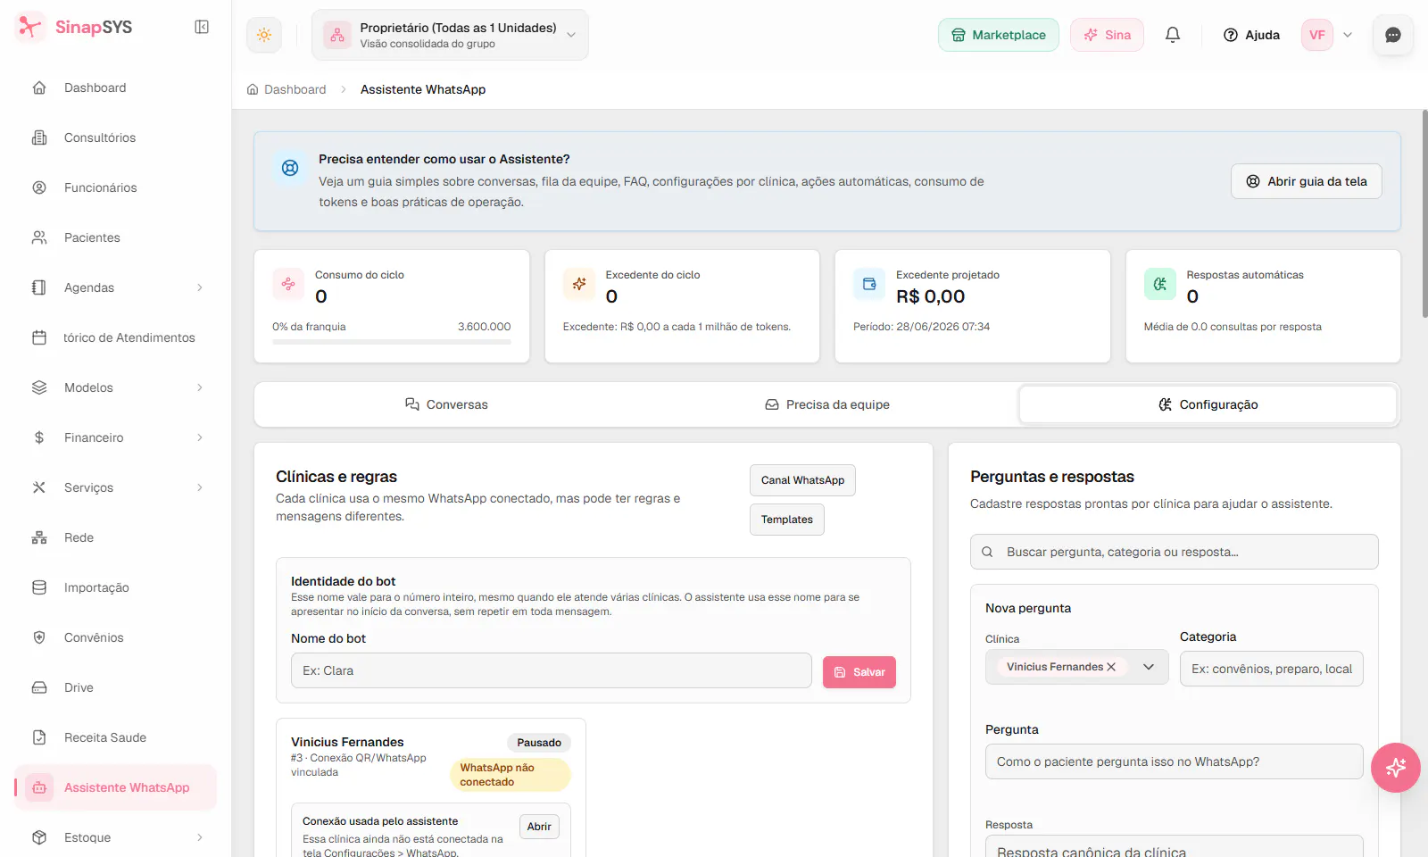Image resolution: width=1428 pixels, height=857 pixels.
Task: Click the Assistente WhatsApp bot icon
Action: [x=39, y=787]
